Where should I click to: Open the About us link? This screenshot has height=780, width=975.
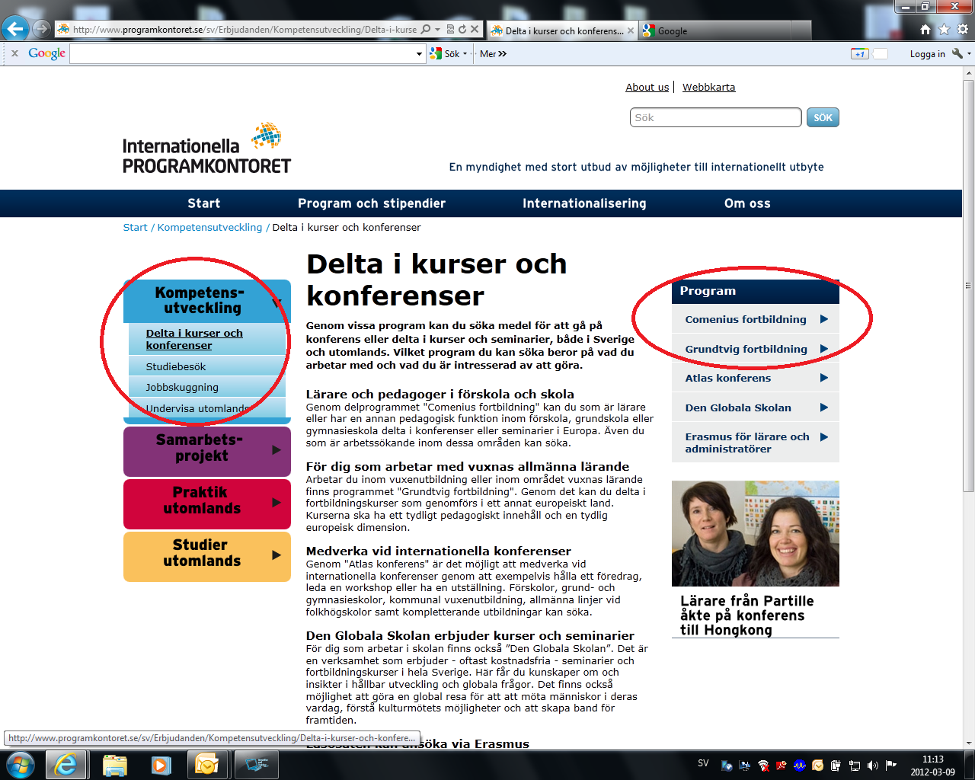647,87
